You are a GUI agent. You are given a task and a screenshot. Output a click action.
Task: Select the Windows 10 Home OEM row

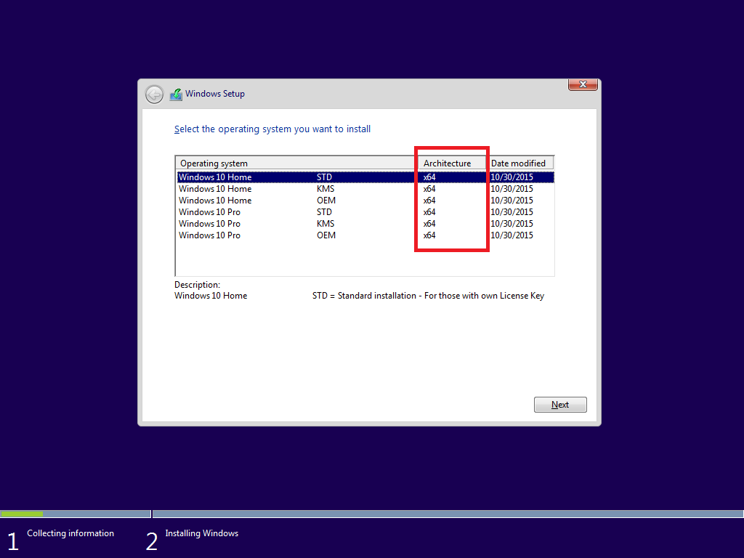[365, 201]
